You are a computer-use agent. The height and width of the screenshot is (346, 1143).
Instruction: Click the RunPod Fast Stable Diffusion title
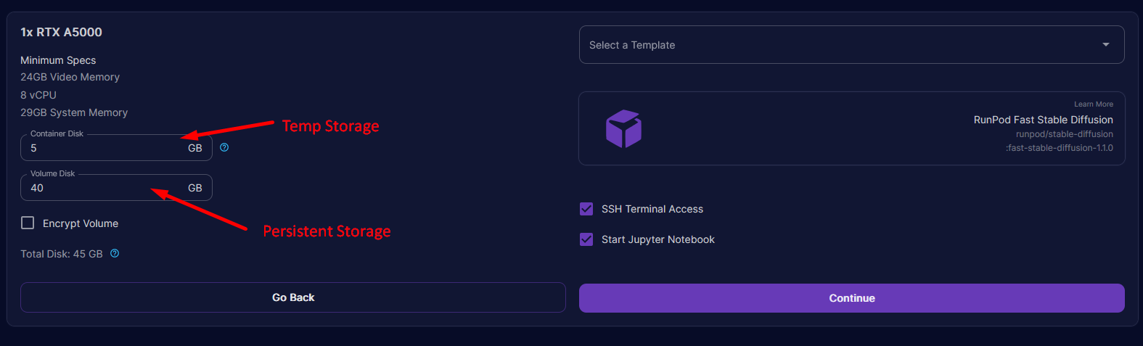pyautogui.click(x=1043, y=120)
